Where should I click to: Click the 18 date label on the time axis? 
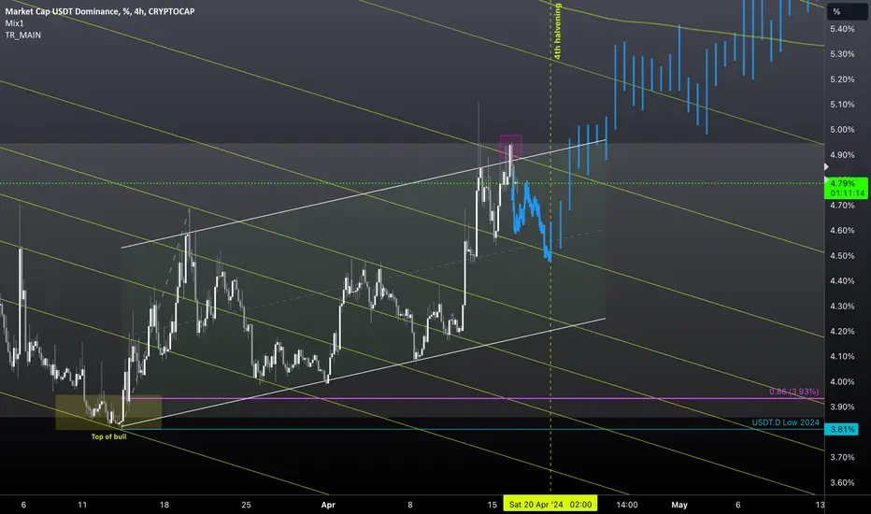(x=164, y=505)
